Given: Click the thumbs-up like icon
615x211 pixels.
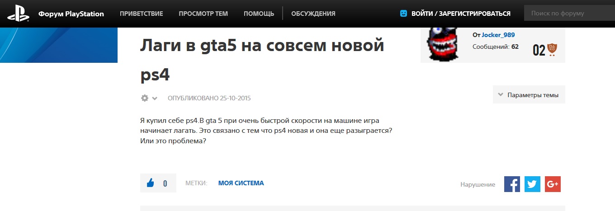Looking at the screenshot, I should (x=151, y=183).
